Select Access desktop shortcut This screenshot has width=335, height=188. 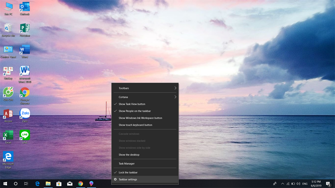tap(8, 116)
